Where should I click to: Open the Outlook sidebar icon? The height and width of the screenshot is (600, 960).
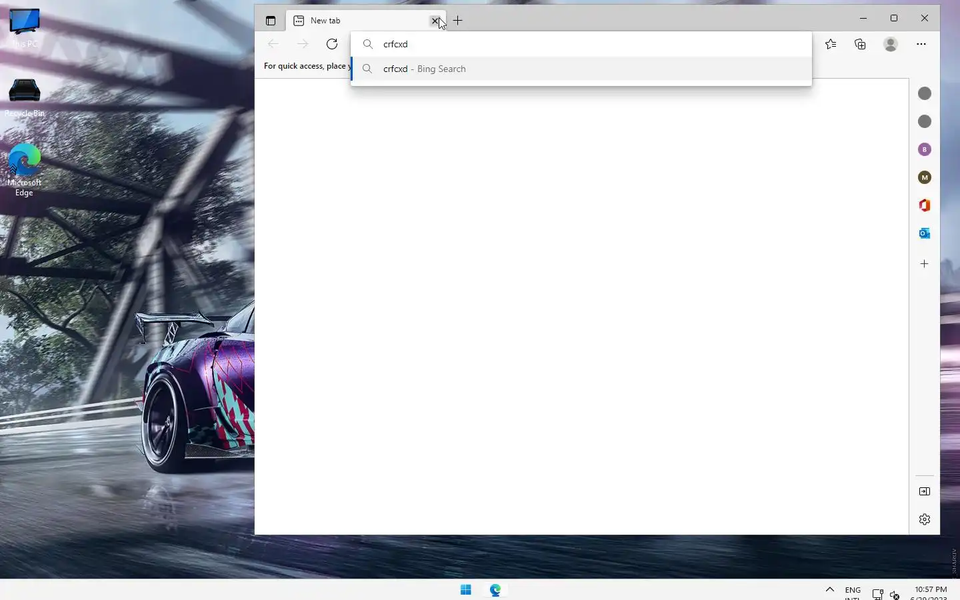pyautogui.click(x=925, y=233)
